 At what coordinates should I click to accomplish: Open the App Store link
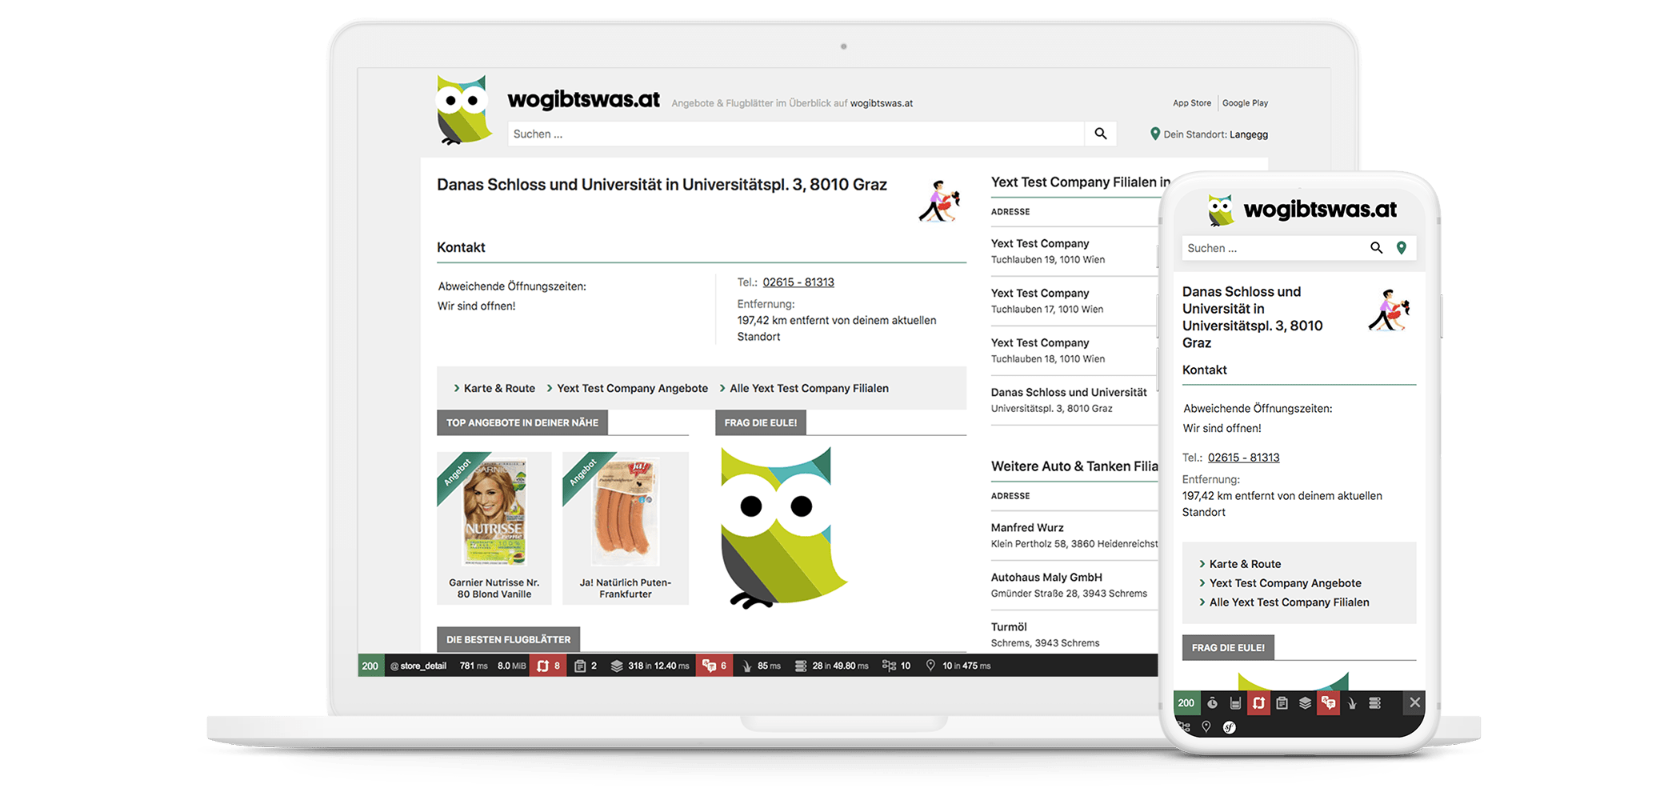click(1191, 103)
